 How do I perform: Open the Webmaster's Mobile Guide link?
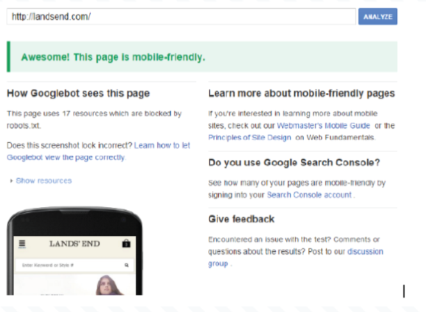coord(323,126)
